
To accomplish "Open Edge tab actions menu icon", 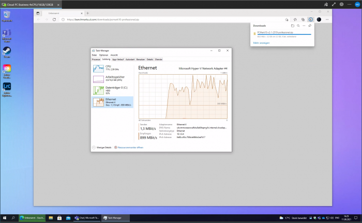I will [x=38, y=13].
